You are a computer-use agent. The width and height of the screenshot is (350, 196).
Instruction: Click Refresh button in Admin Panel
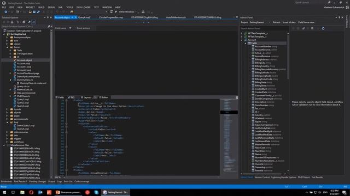pos(276,22)
